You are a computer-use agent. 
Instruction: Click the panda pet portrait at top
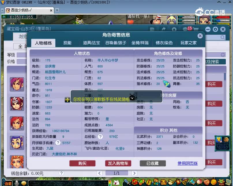point(172,20)
